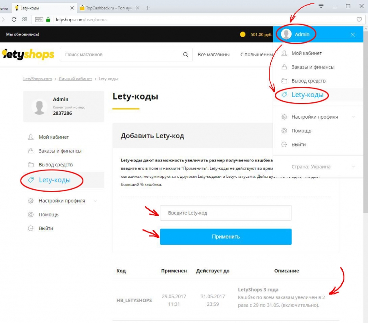
Task: Click lifebuoy help icon in left sidebar
Action: (31, 215)
